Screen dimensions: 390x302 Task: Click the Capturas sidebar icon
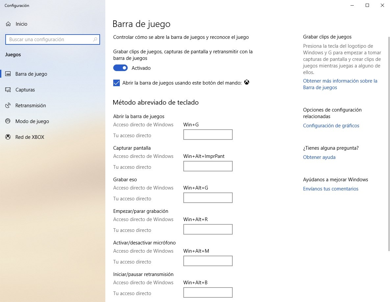[8, 90]
